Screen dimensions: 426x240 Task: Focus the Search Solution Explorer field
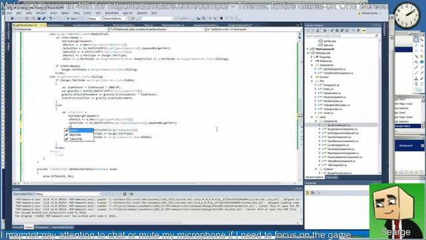[x=341, y=35]
